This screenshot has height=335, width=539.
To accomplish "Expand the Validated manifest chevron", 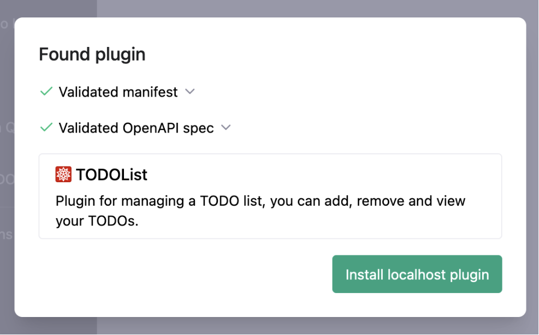I will point(189,92).
